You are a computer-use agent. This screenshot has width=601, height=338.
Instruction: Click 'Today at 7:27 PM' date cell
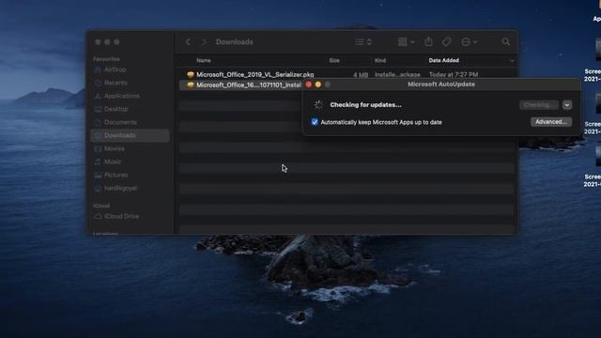coord(454,74)
